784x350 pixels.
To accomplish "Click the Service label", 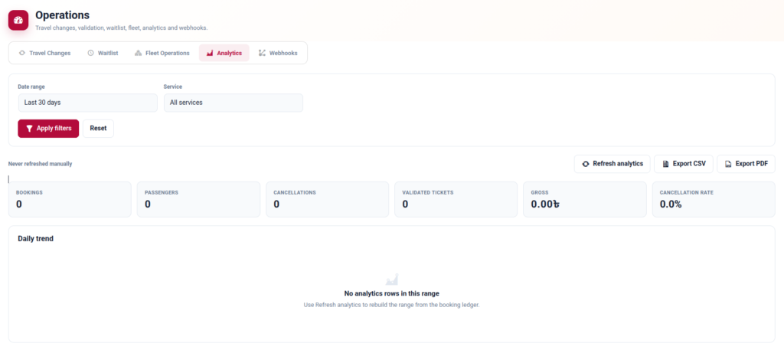I will pos(172,87).
